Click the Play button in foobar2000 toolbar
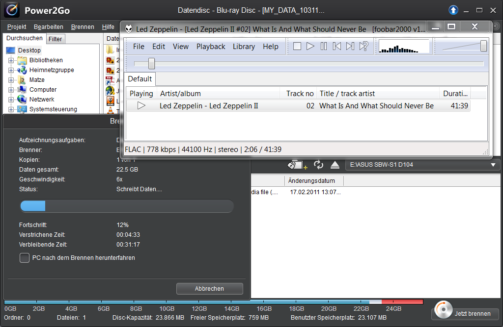 (x=310, y=47)
